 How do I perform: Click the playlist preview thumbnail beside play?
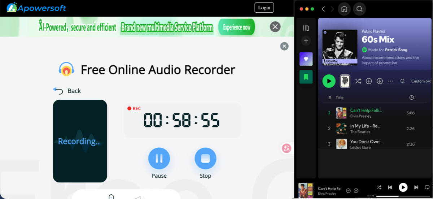tap(345, 81)
